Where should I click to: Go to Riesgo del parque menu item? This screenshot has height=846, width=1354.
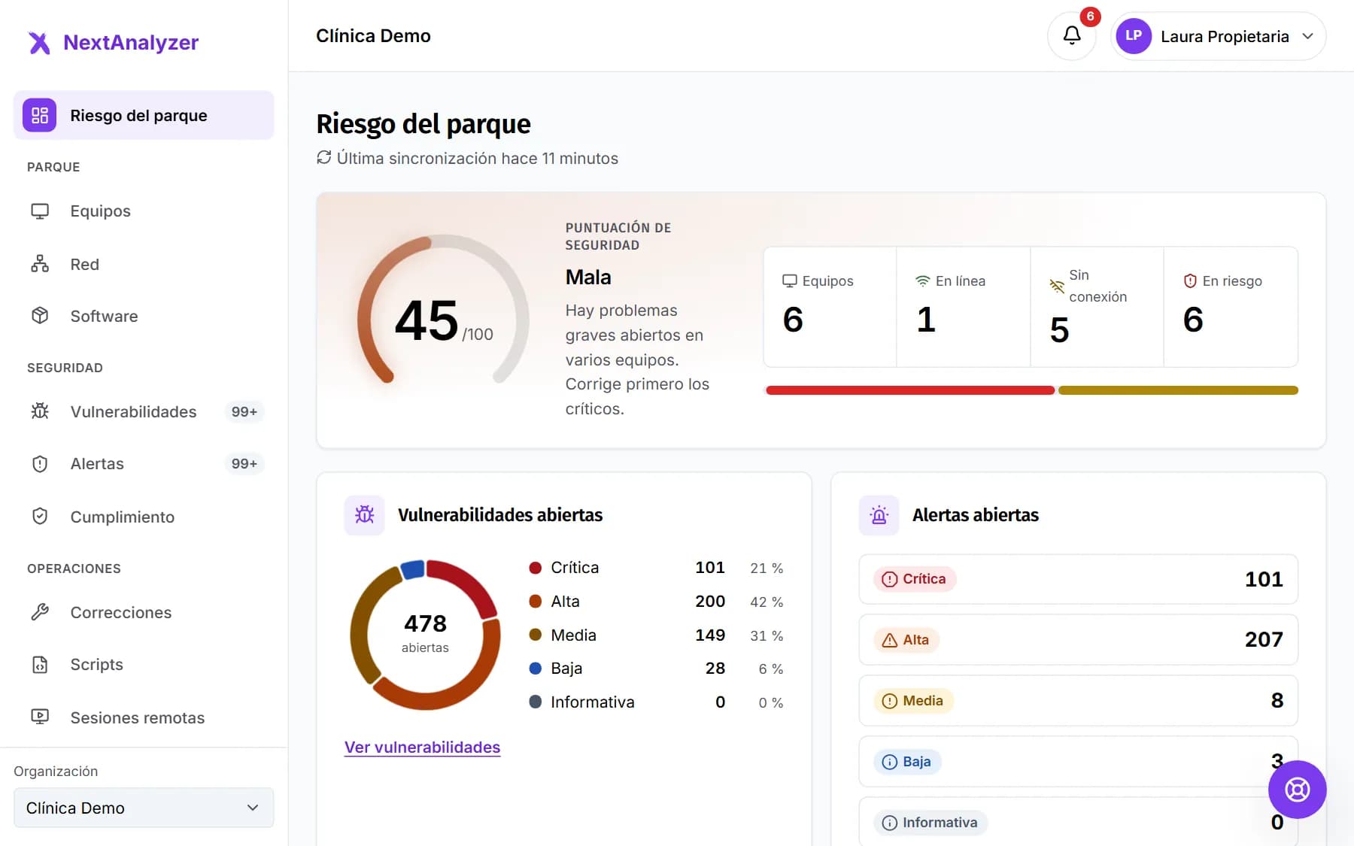(144, 115)
